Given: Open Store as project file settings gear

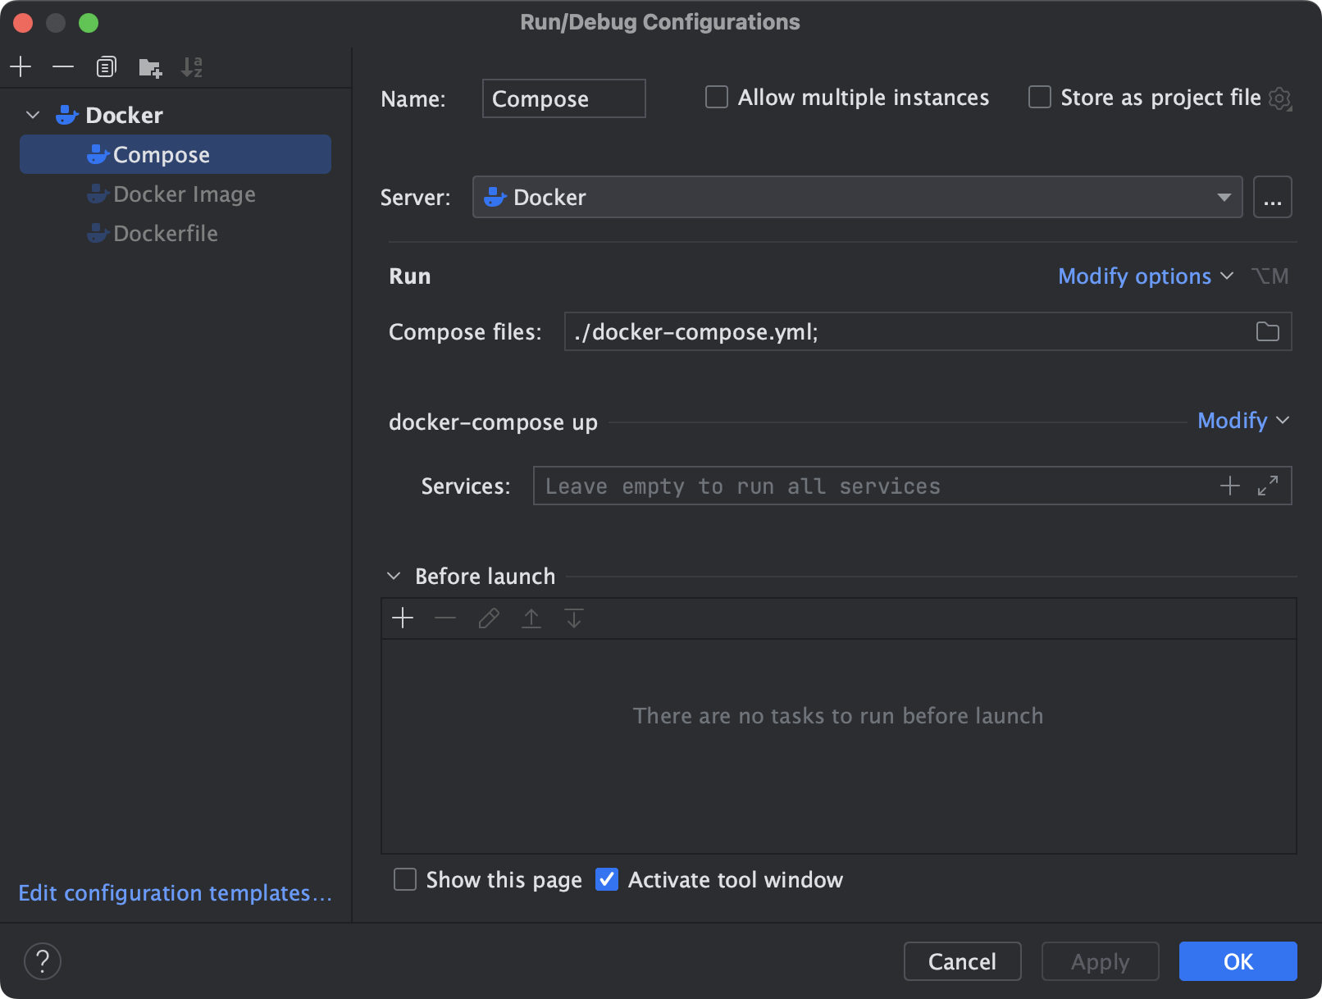Looking at the screenshot, I should coord(1280,98).
